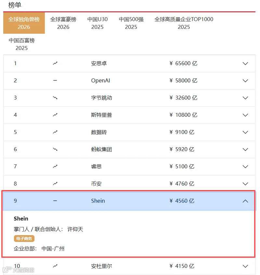Click the company name 睿思
The width and height of the screenshot is (260, 275).
point(96,166)
